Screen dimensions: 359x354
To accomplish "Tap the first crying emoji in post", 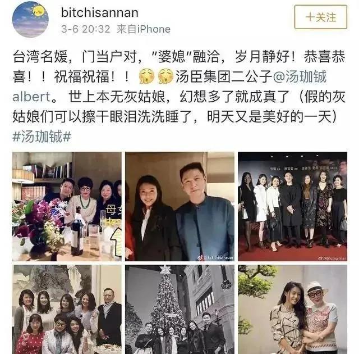I will point(147,76).
